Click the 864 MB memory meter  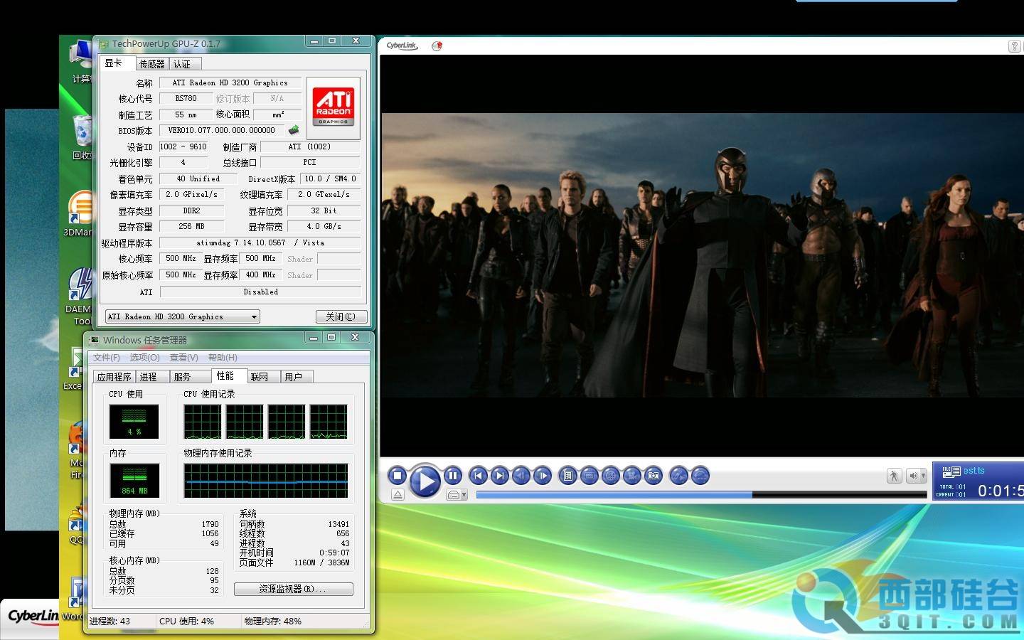(134, 480)
